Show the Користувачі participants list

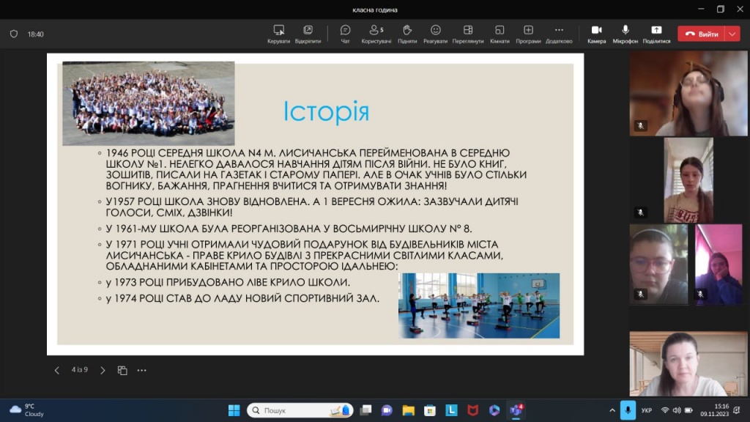pos(376,34)
